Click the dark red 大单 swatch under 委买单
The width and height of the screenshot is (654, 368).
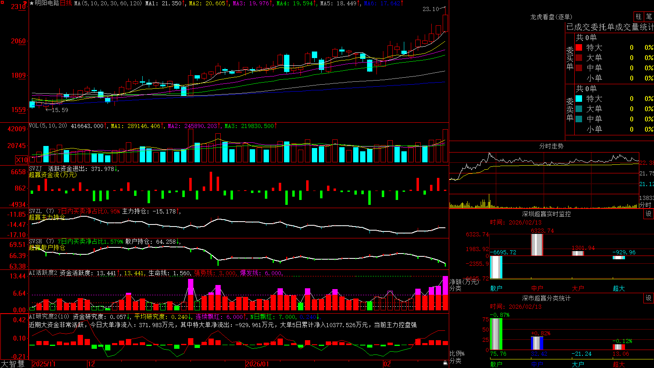click(579, 58)
